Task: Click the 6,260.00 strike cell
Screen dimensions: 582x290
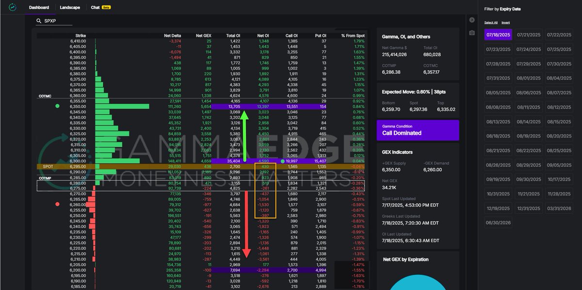Action: pos(78,204)
